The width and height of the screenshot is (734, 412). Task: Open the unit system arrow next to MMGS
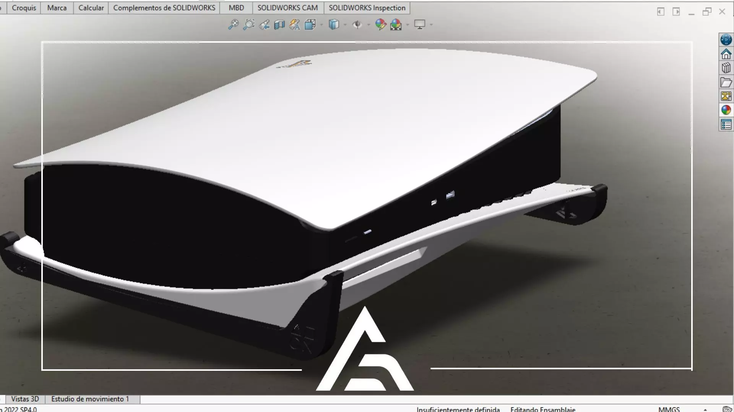pyautogui.click(x=705, y=409)
